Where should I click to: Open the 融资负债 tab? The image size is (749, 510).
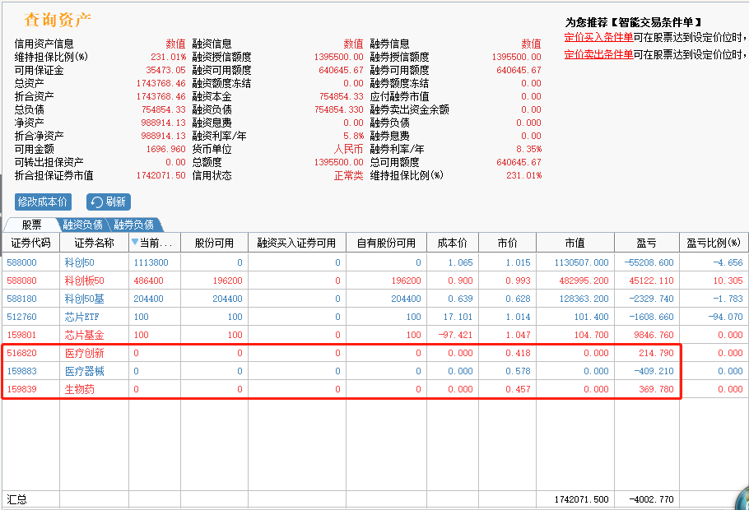82,225
